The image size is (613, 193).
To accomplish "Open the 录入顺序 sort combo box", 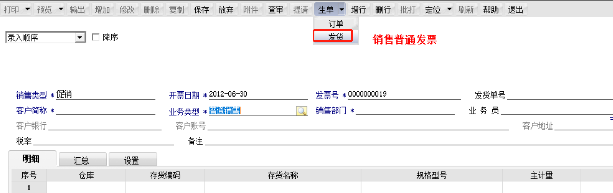I will [x=45, y=37].
